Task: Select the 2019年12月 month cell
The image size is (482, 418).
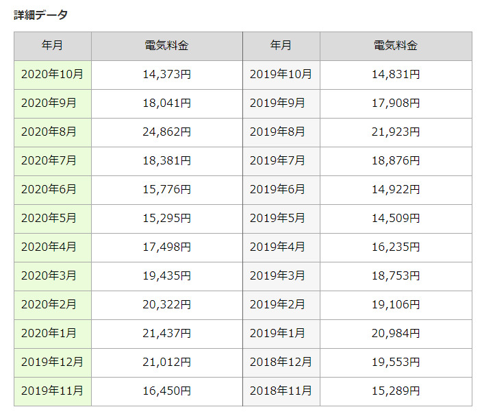Action: (52, 362)
